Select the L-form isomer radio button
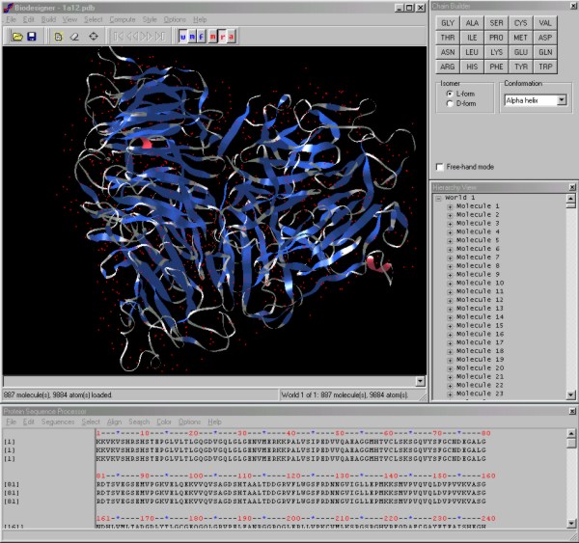 click(x=449, y=93)
